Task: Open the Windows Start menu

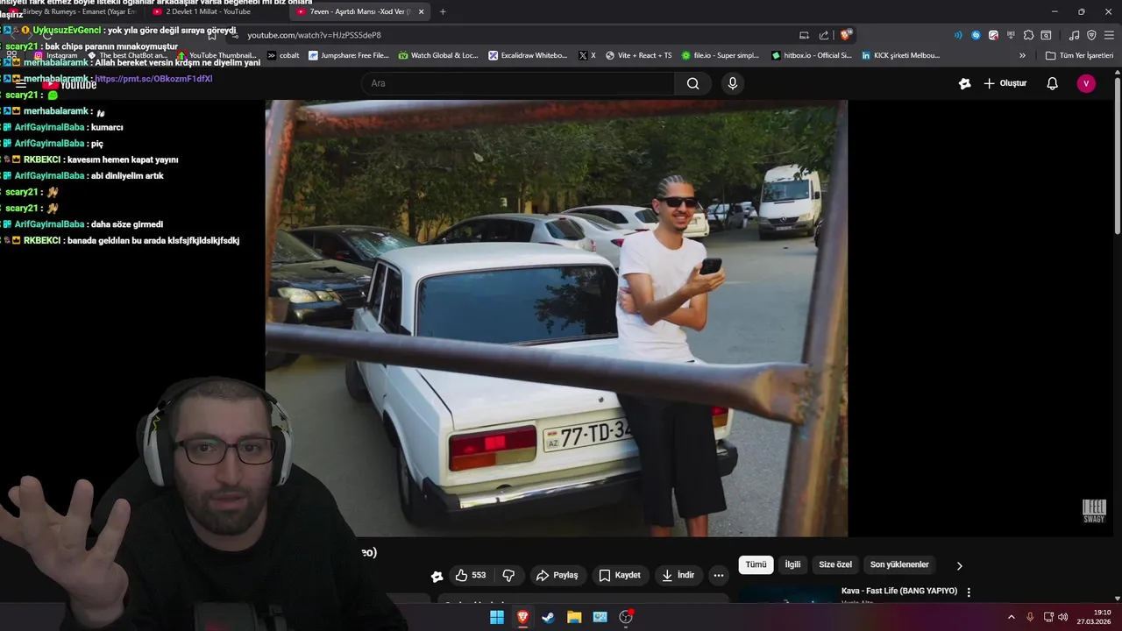Action: [x=497, y=617]
